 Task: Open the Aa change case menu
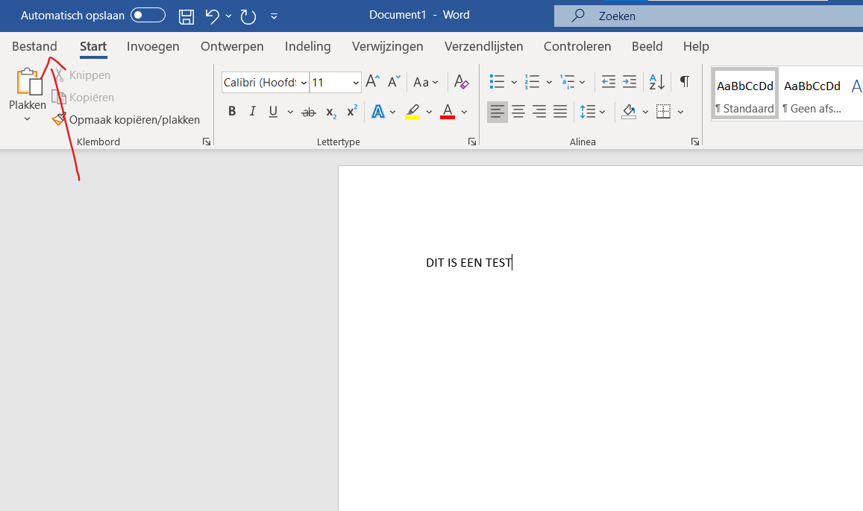pyautogui.click(x=425, y=82)
